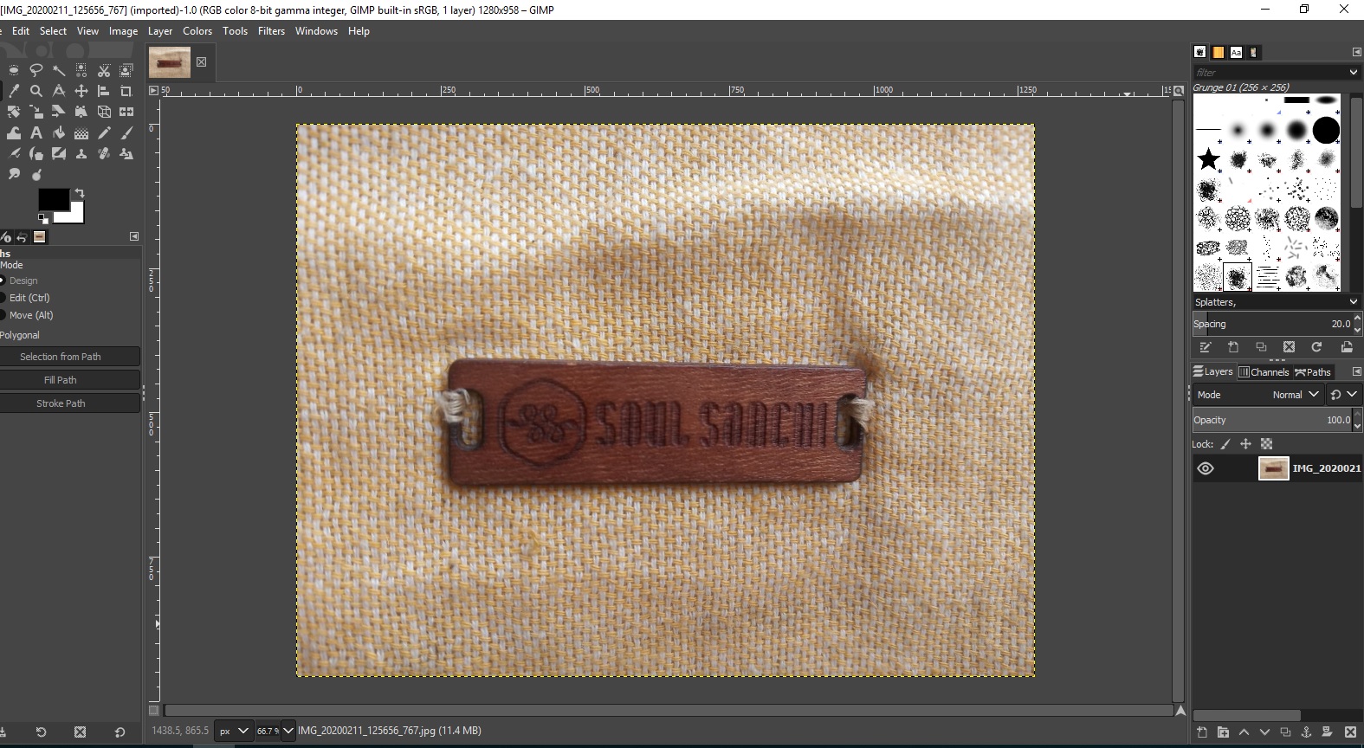
Task: Select the Flip tool
Action: tap(126, 112)
